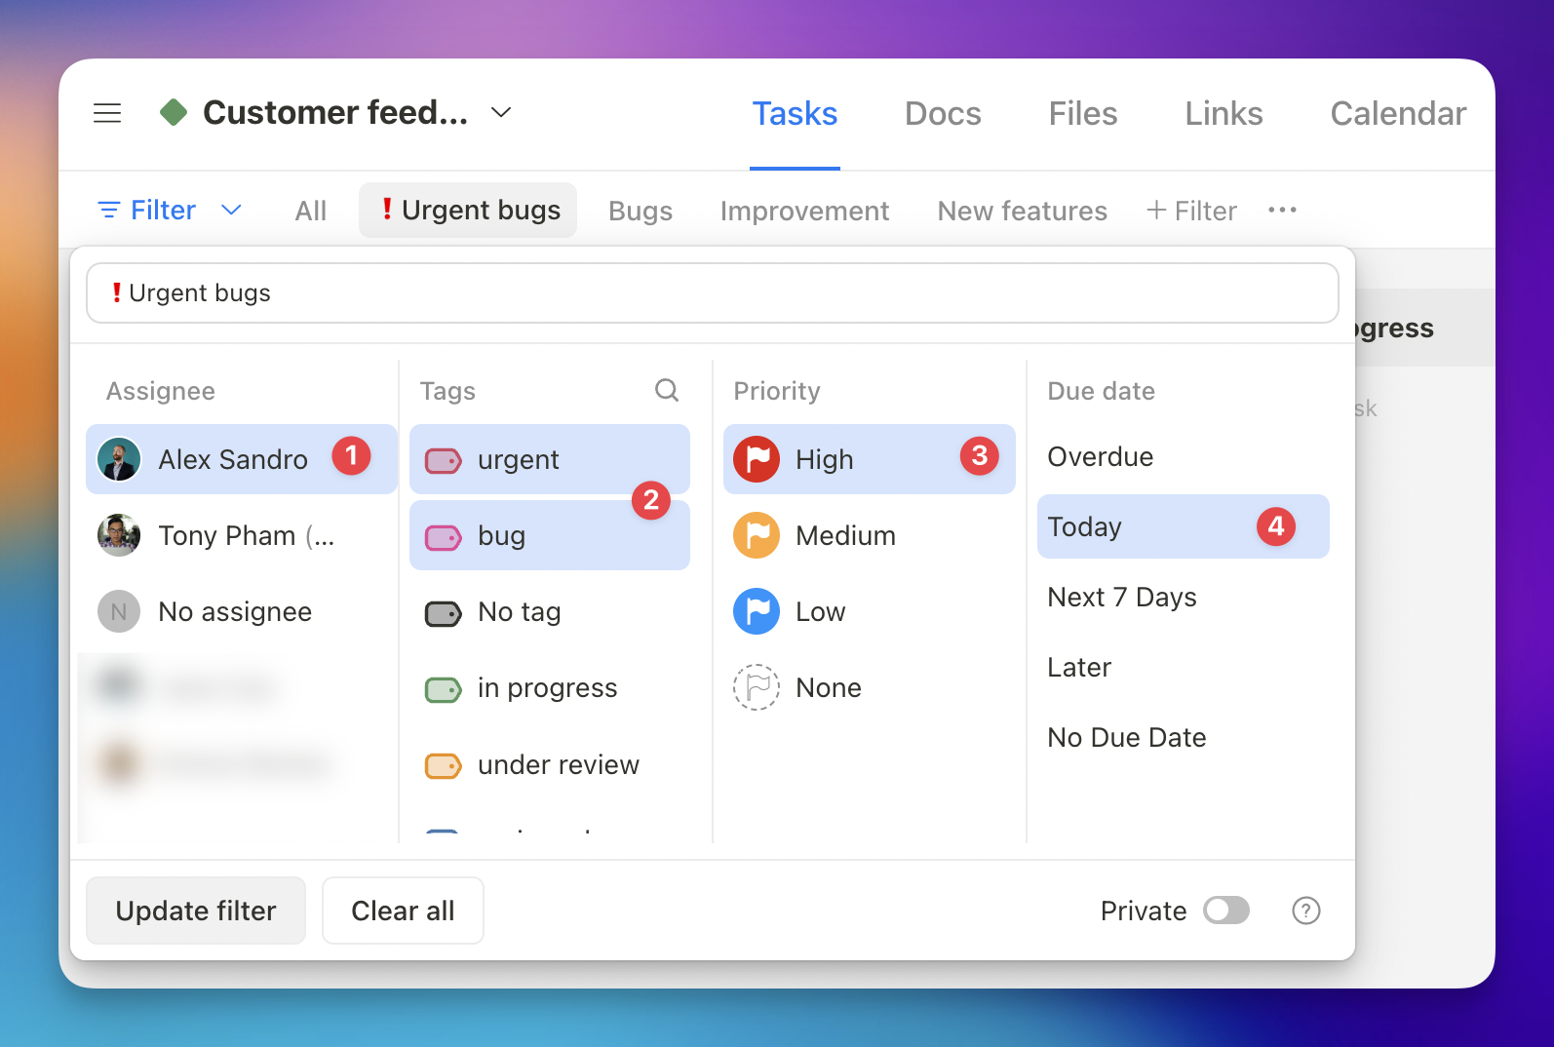Expand the Customer feedback project dropdown chevron
The height and width of the screenshot is (1047, 1554).
(x=501, y=112)
